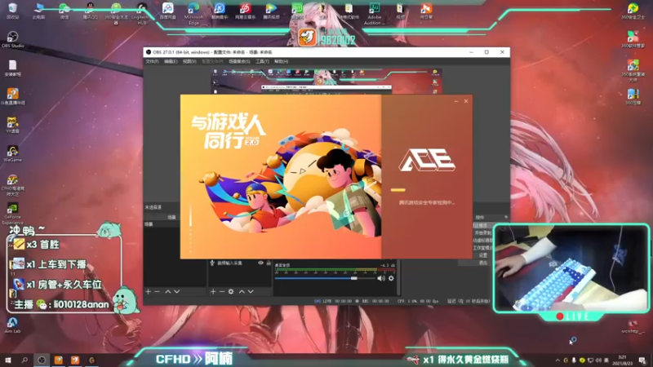
Task: Click the 设置 button in OBS controls
Action: pyautogui.click(x=482, y=255)
